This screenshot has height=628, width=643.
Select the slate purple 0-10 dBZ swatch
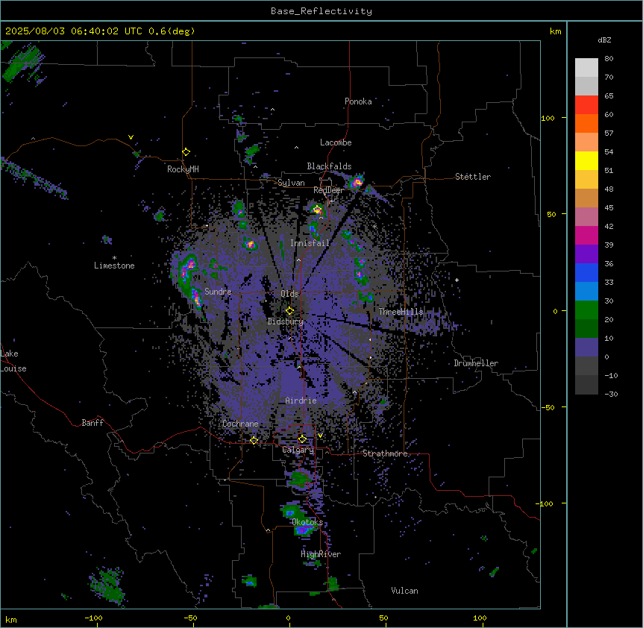click(x=586, y=348)
